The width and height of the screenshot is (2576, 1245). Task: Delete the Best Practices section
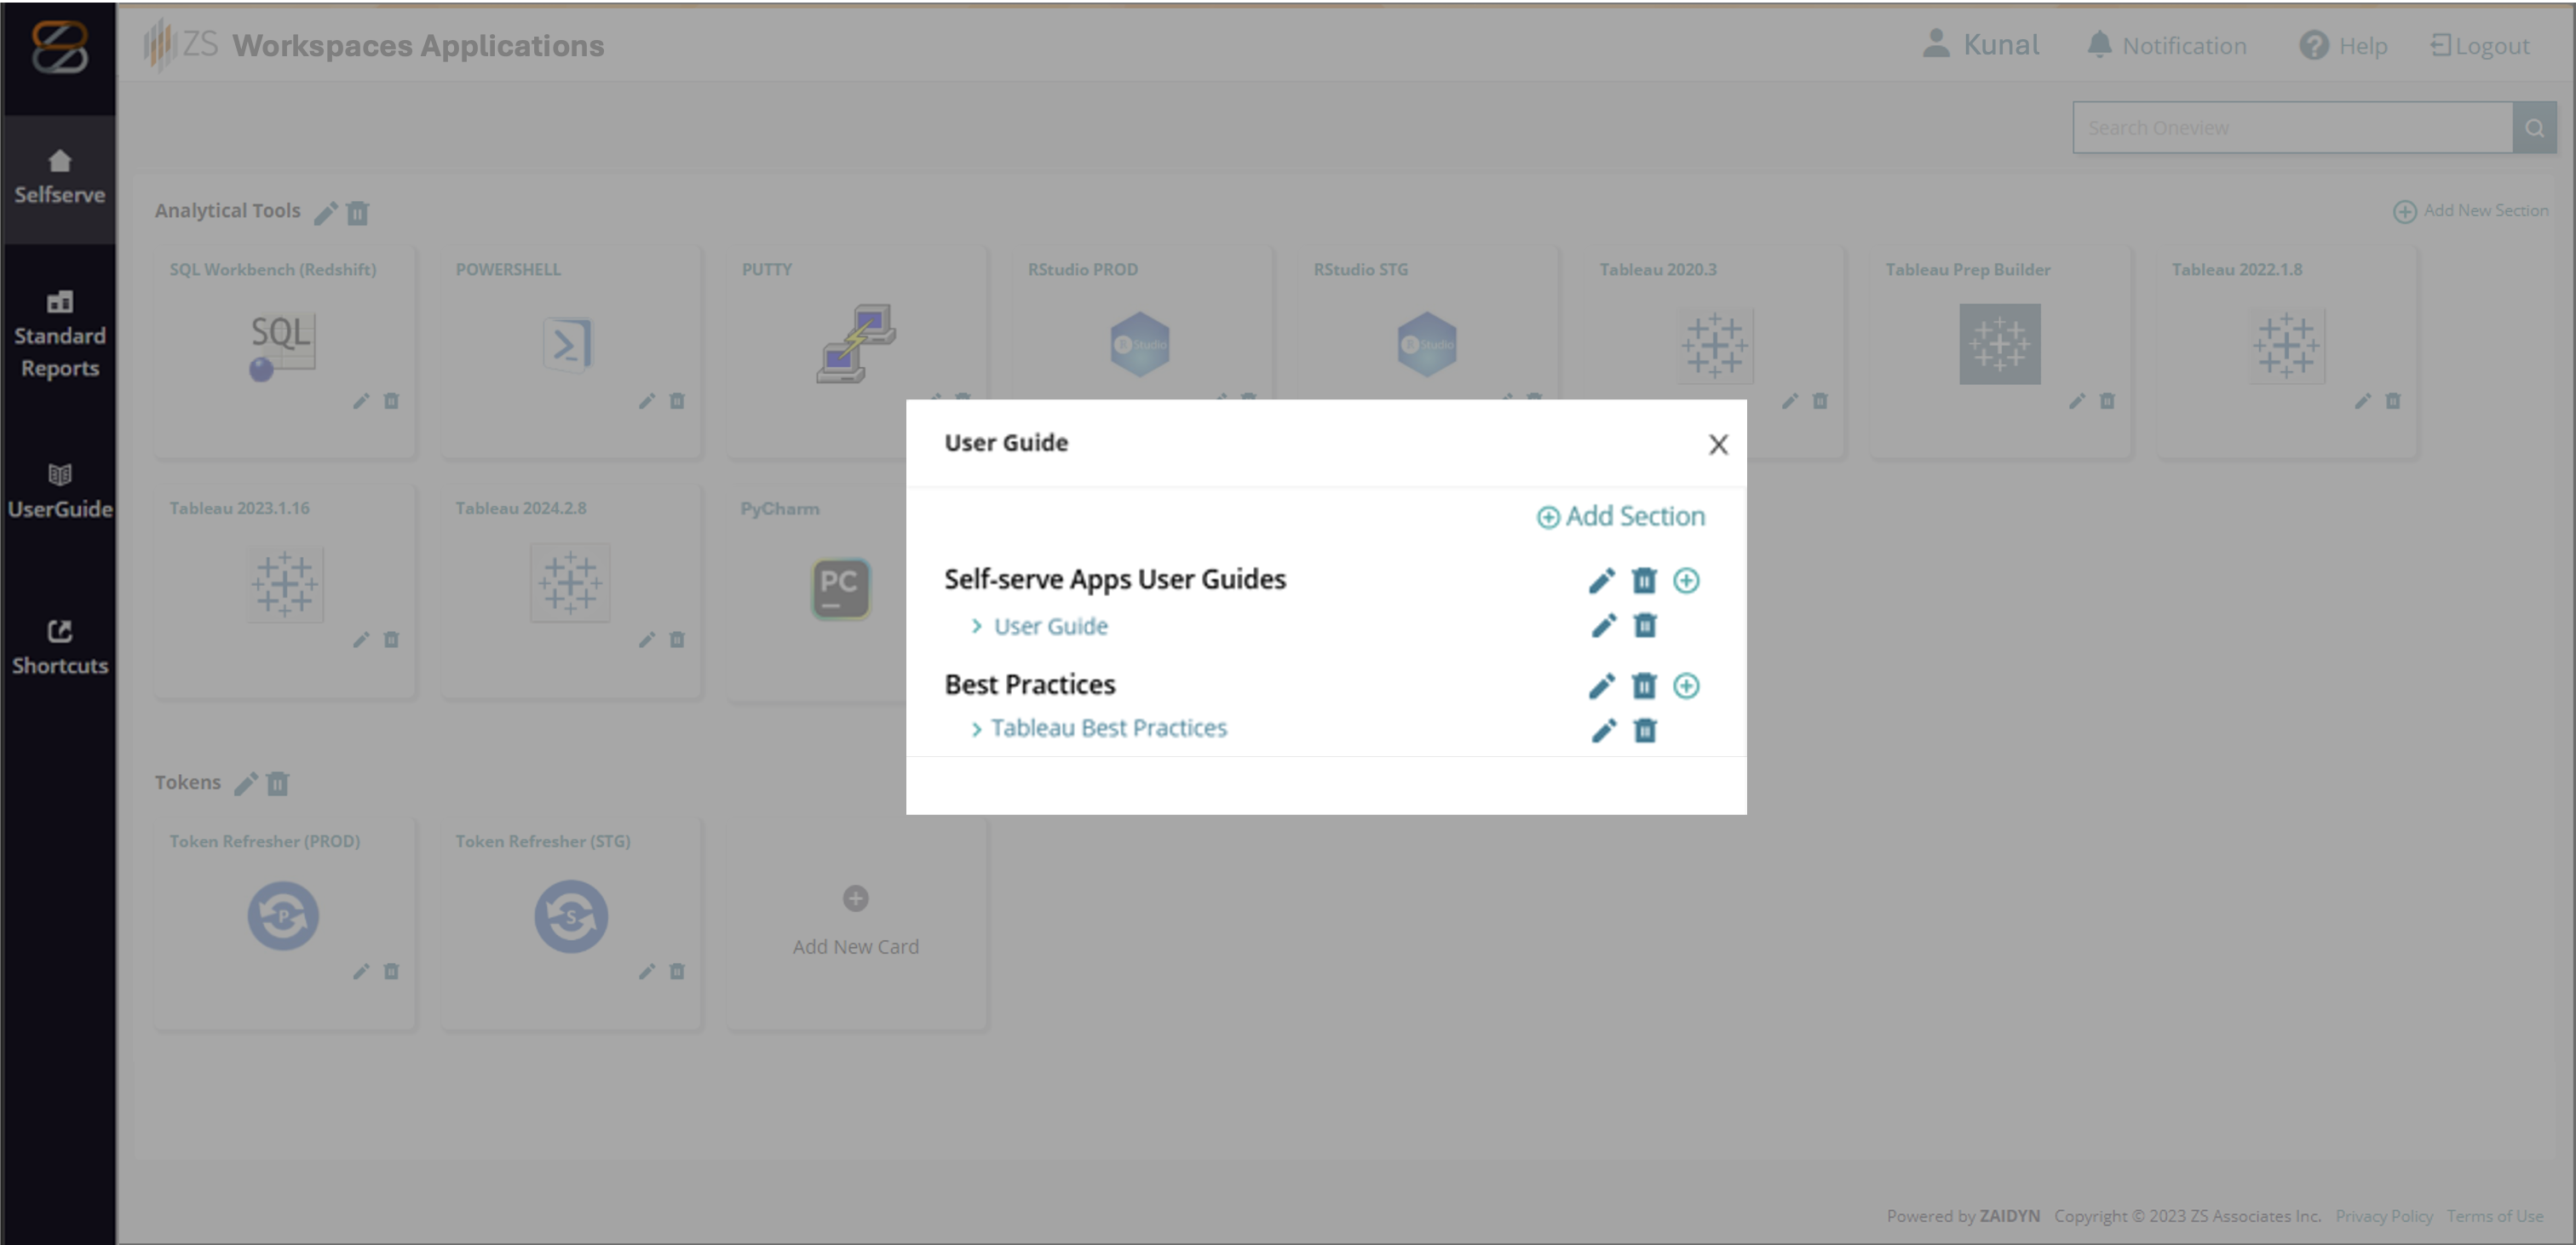click(x=1644, y=686)
